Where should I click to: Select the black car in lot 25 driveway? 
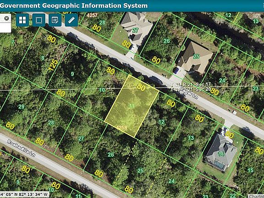coord(176,70)
